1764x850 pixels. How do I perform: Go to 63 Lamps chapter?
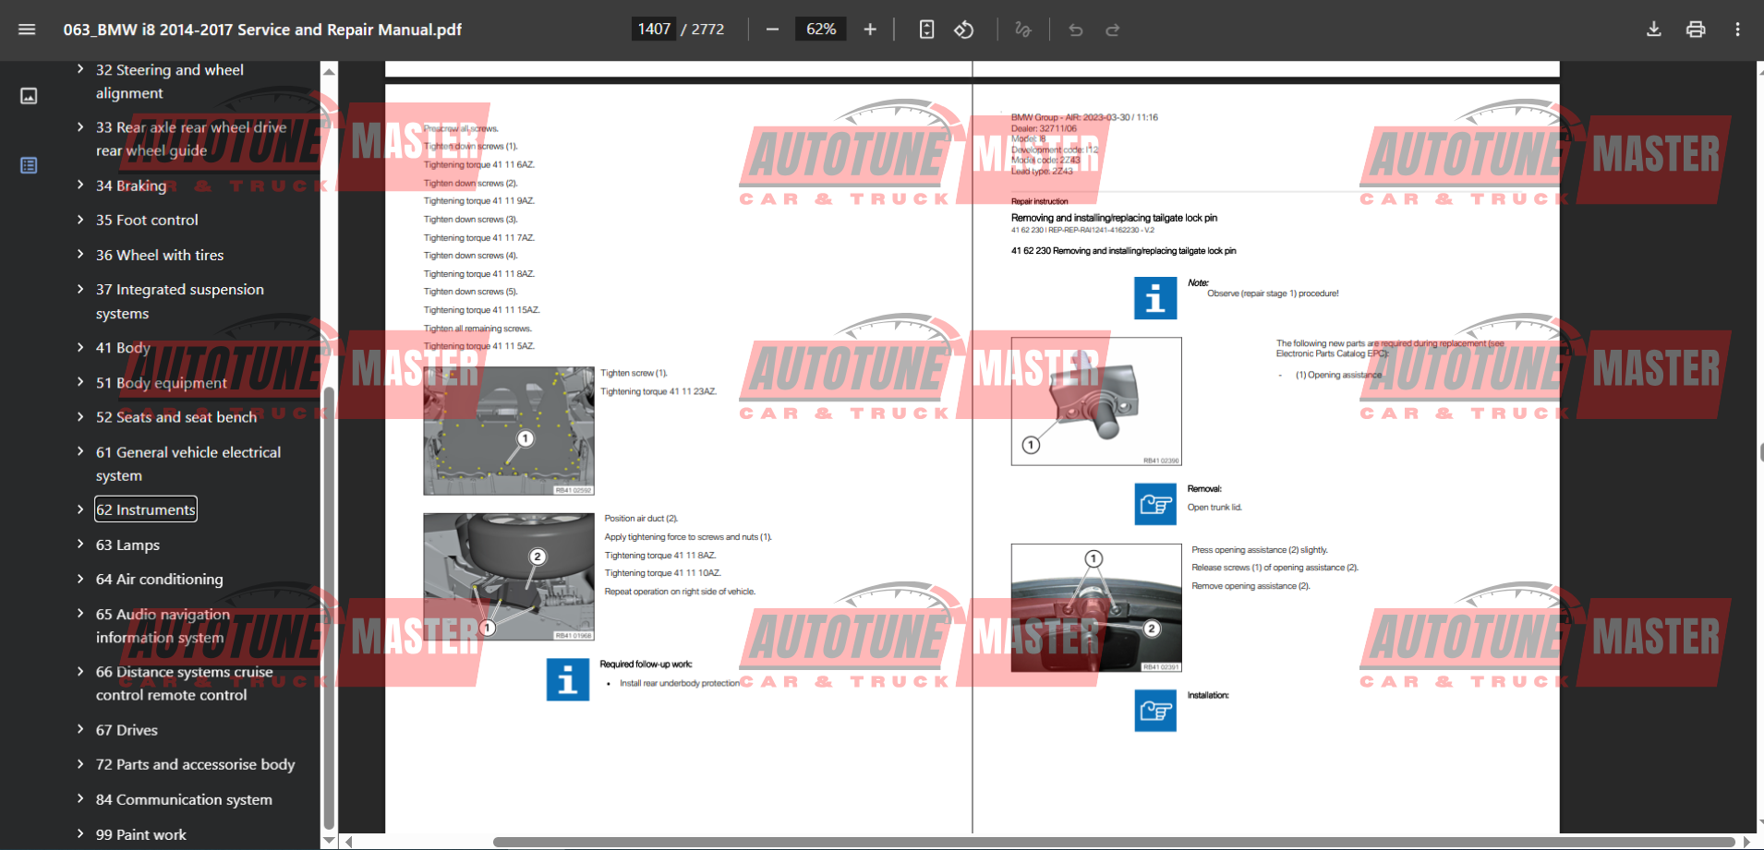[127, 545]
